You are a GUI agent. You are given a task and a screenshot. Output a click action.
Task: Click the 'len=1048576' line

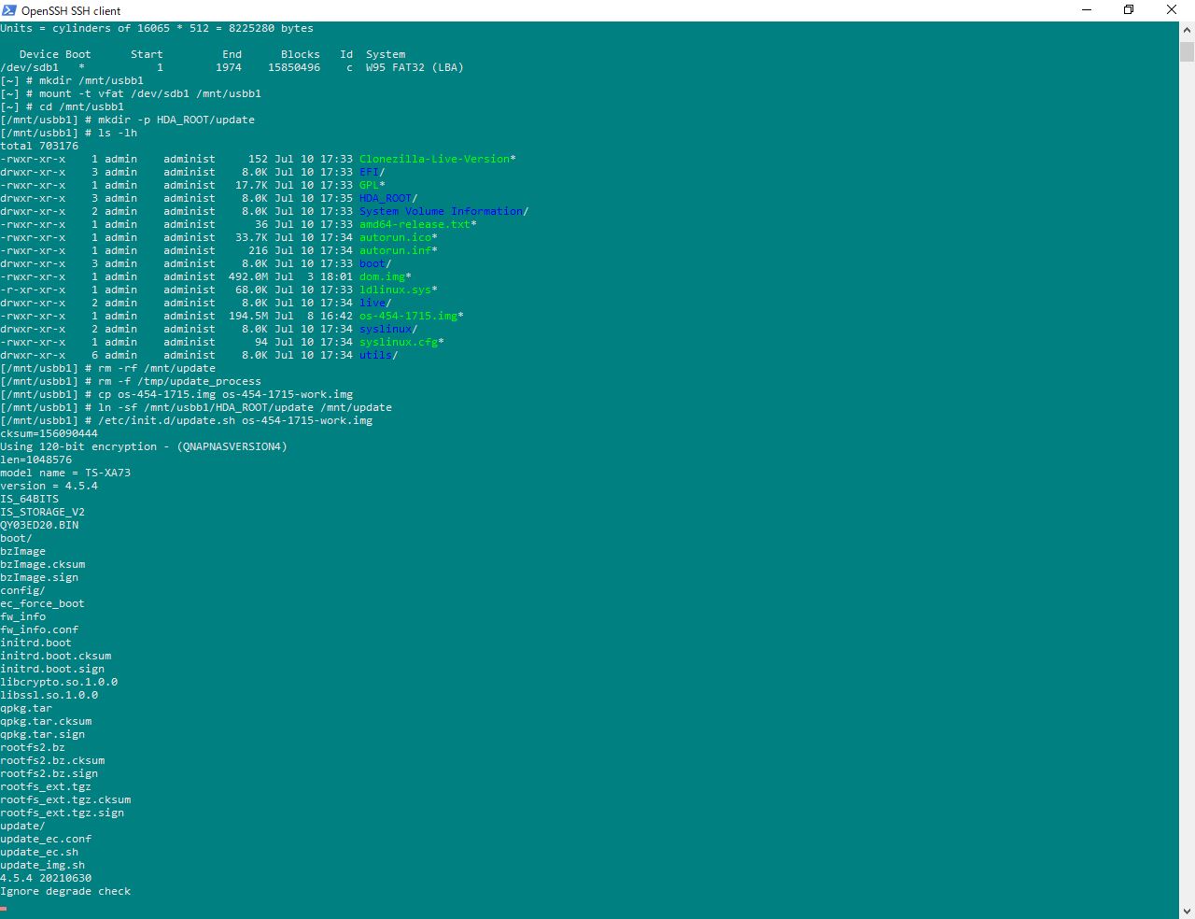(x=35, y=459)
